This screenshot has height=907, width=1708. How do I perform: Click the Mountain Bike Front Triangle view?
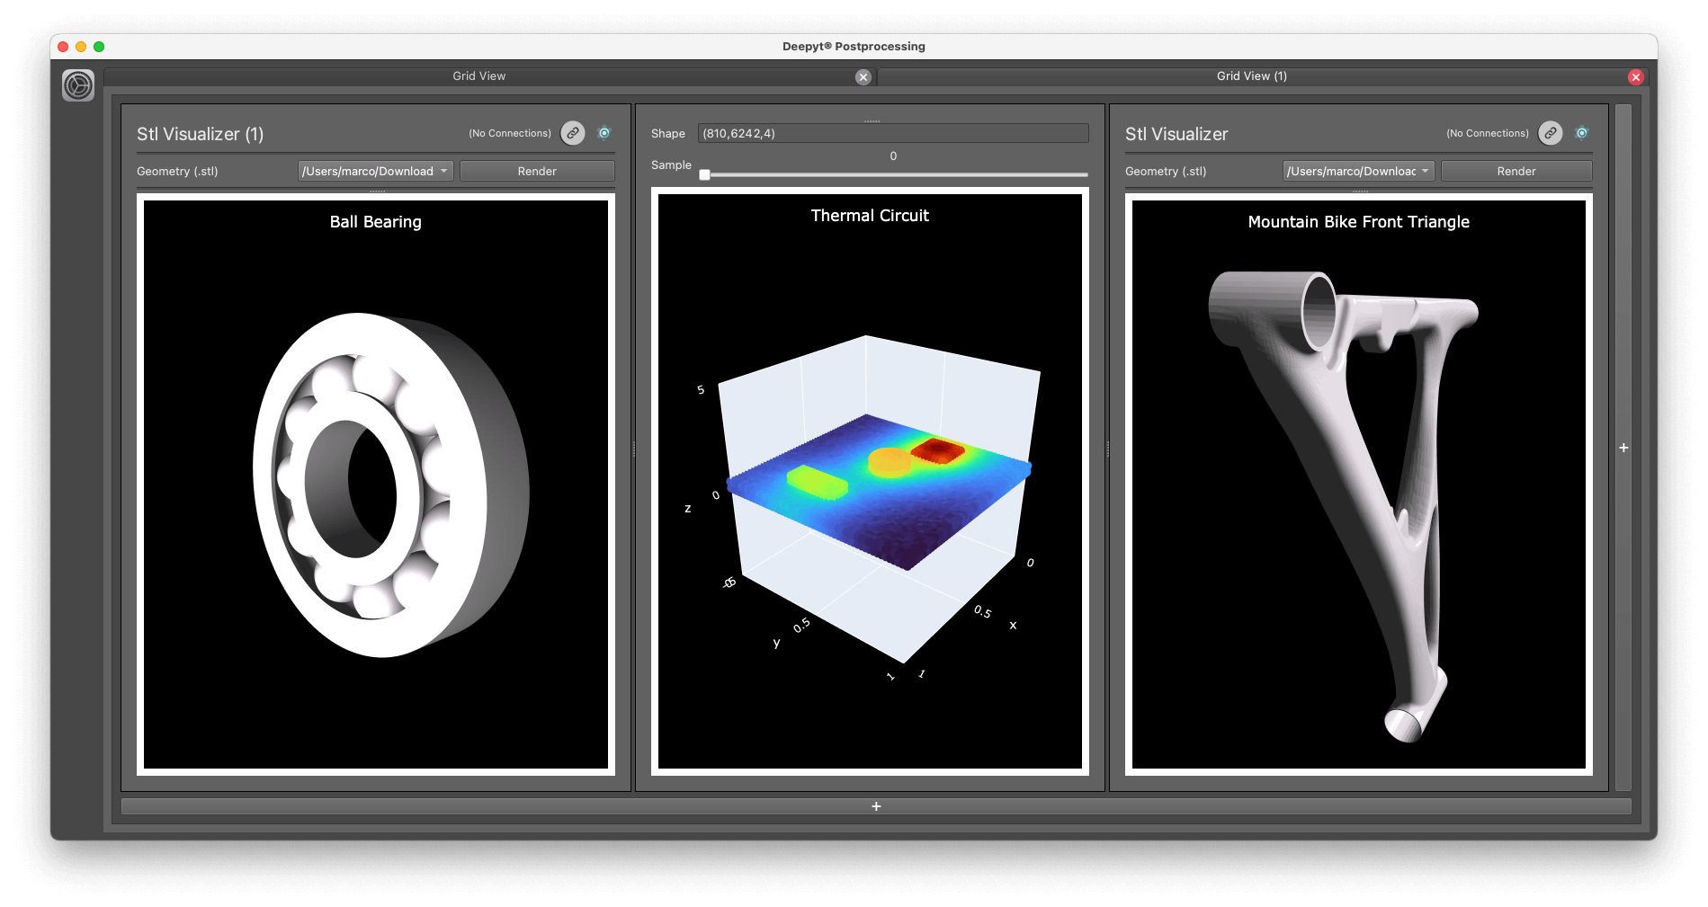1358,485
